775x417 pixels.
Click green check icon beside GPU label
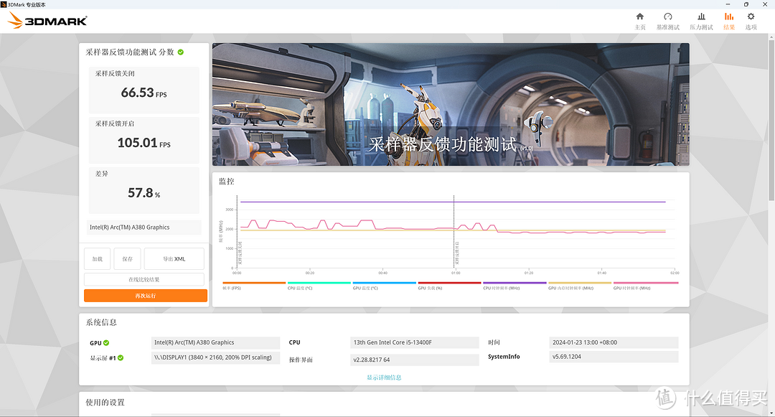coord(106,343)
